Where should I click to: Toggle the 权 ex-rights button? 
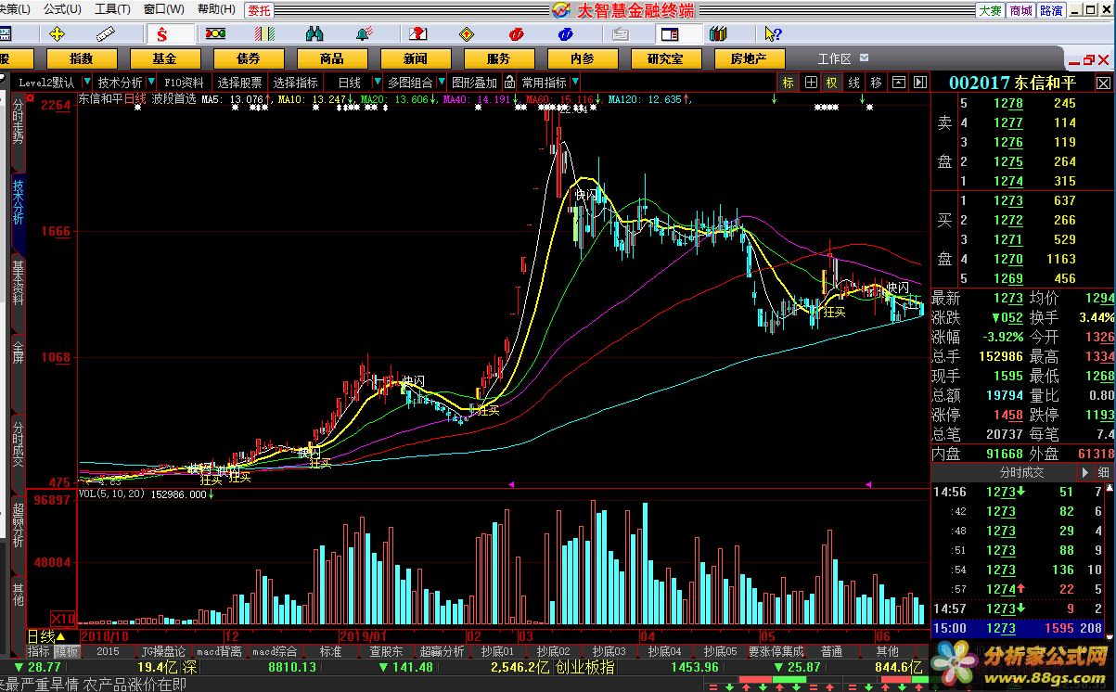[x=832, y=83]
